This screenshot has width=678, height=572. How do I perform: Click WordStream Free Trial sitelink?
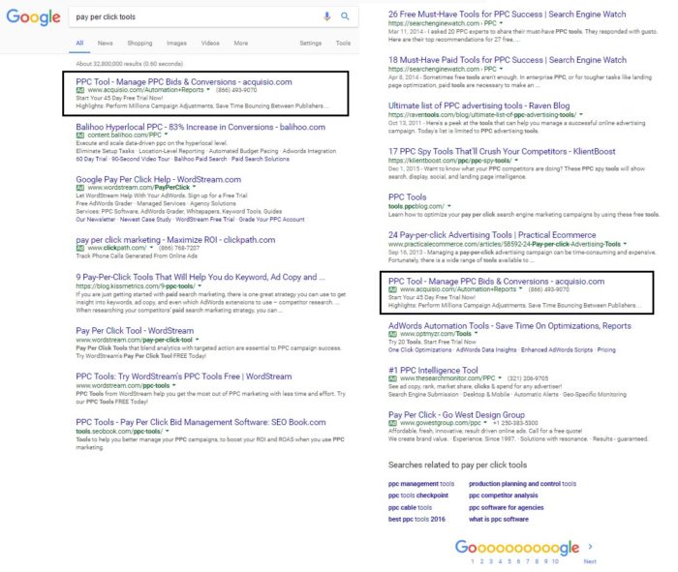click(x=205, y=220)
